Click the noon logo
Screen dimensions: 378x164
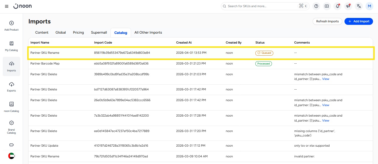pyautogui.click(x=22, y=6)
